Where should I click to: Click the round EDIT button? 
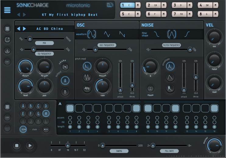7,62
